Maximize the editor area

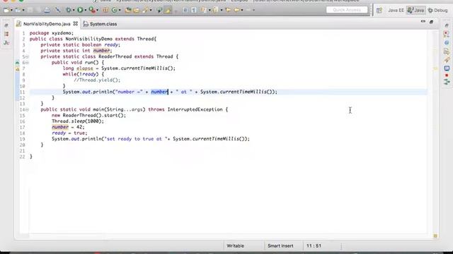tap(431, 22)
